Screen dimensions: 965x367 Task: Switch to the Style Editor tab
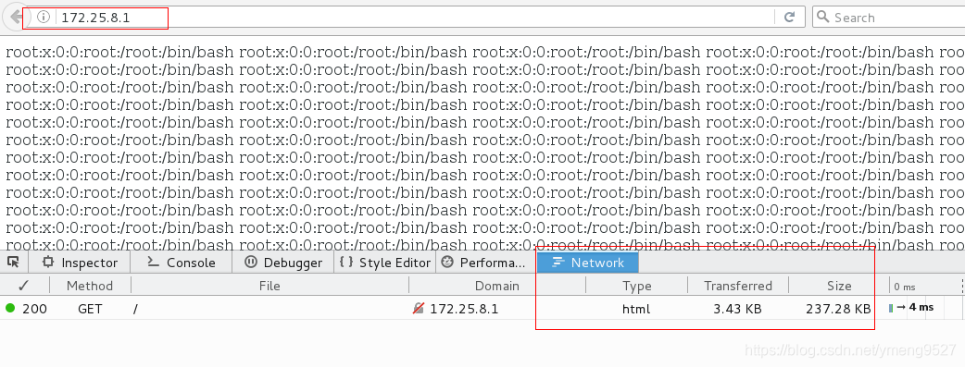click(385, 263)
